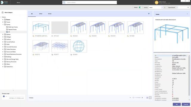Reverse sort order with arrow icon

165,7
